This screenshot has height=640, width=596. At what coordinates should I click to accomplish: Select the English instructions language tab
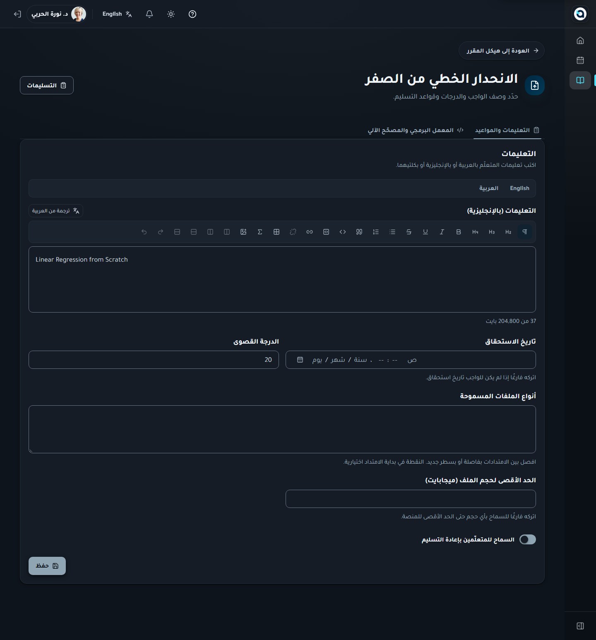[519, 188]
